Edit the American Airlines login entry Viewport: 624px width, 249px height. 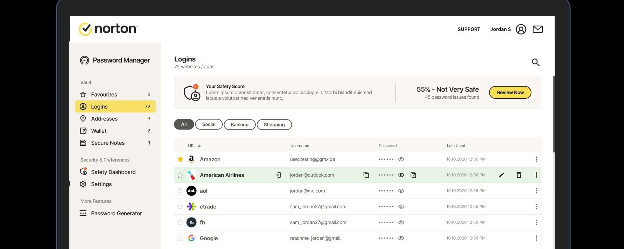pyautogui.click(x=502, y=175)
